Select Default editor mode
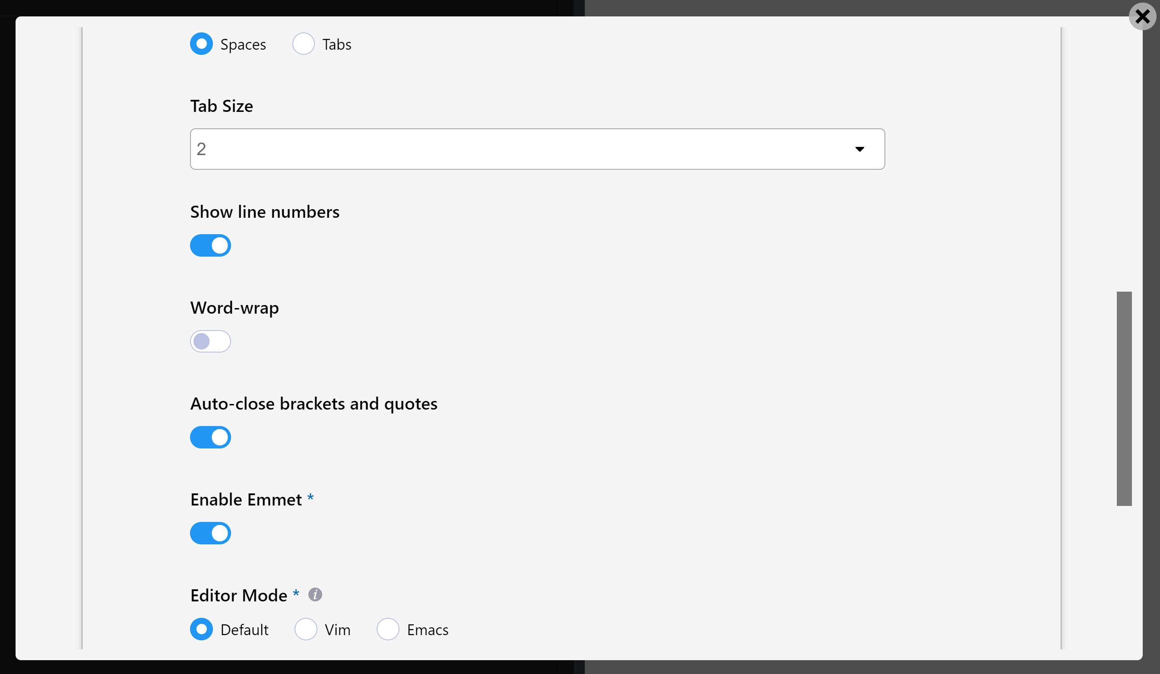 coord(201,629)
